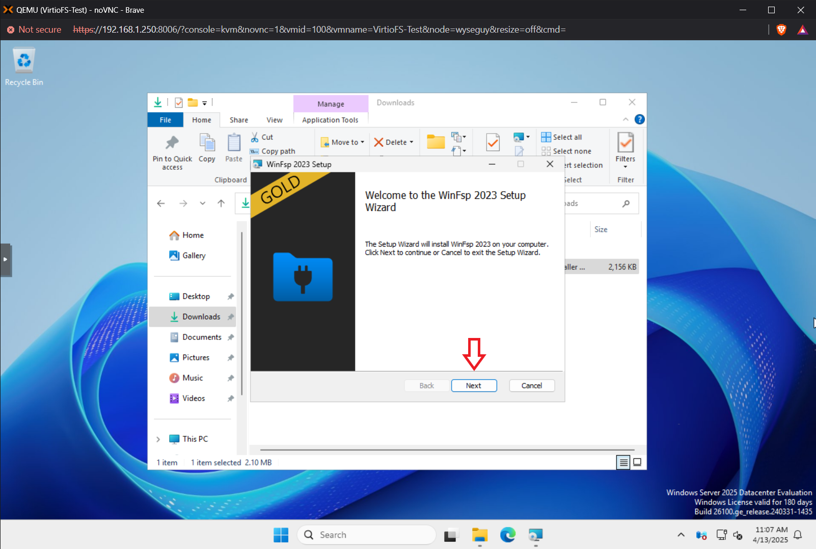Screen dimensions: 816x549
Task: Click Select all in the ribbon
Action: 561,137
